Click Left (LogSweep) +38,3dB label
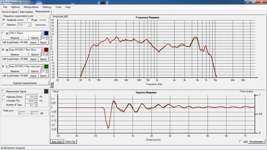This screenshot has width=267, height=150. 15,42
